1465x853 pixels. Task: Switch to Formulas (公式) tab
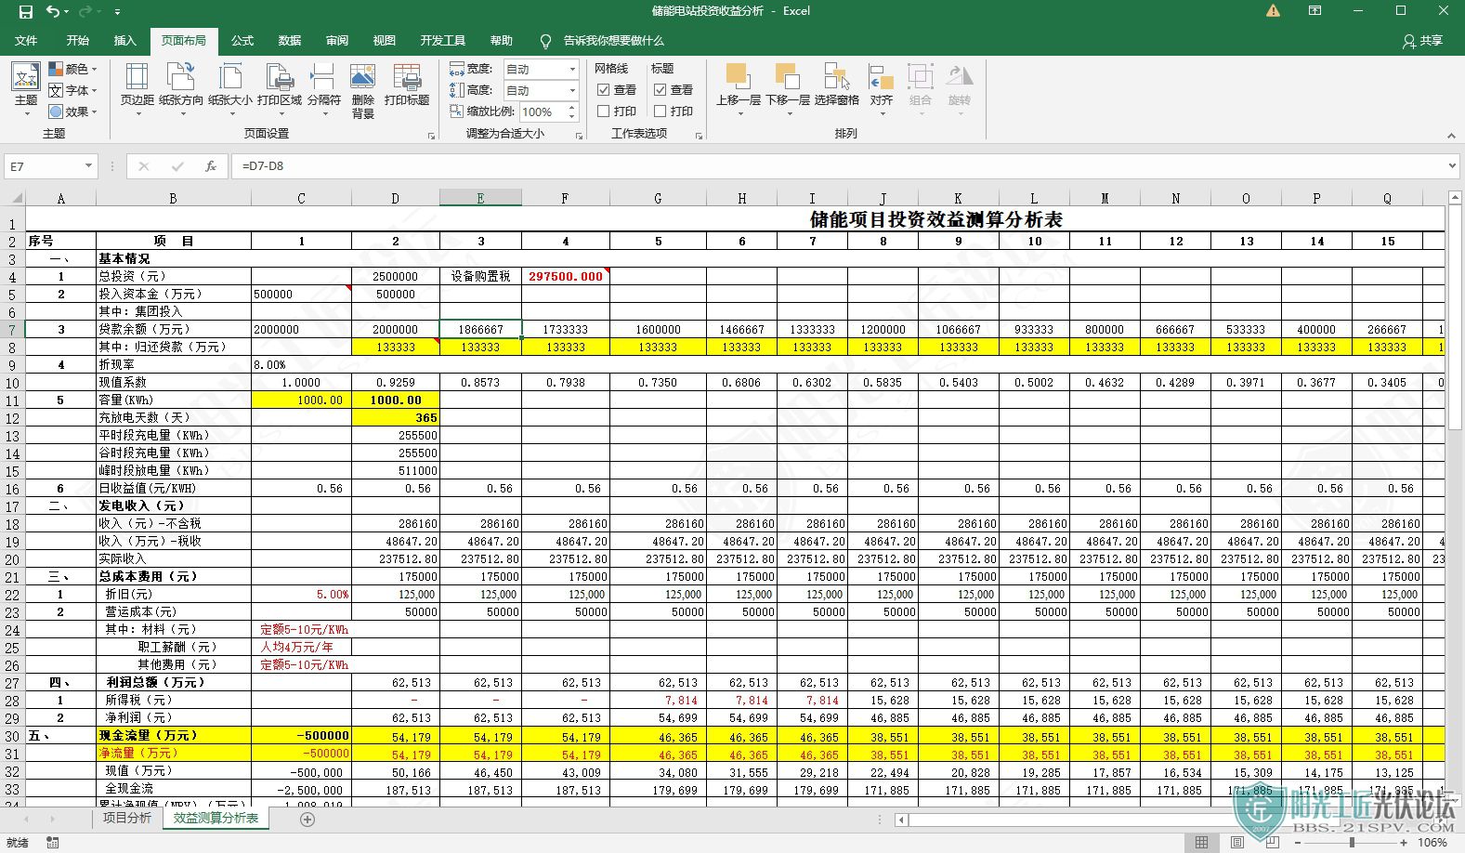coord(242,41)
